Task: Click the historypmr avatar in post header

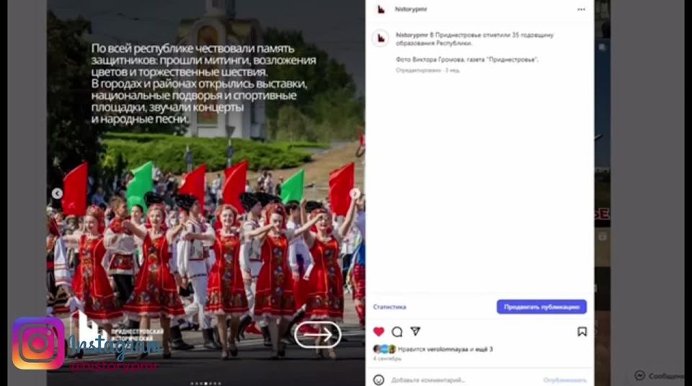Action: [381, 9]
